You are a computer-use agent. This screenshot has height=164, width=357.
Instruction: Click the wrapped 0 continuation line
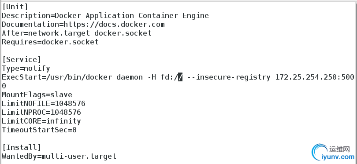tap(4, 86)
